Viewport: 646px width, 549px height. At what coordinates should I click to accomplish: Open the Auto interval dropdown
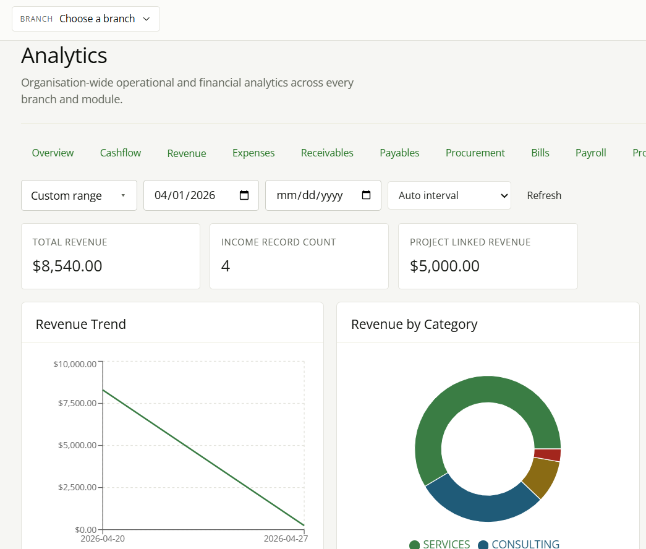(x=449, y=195)
